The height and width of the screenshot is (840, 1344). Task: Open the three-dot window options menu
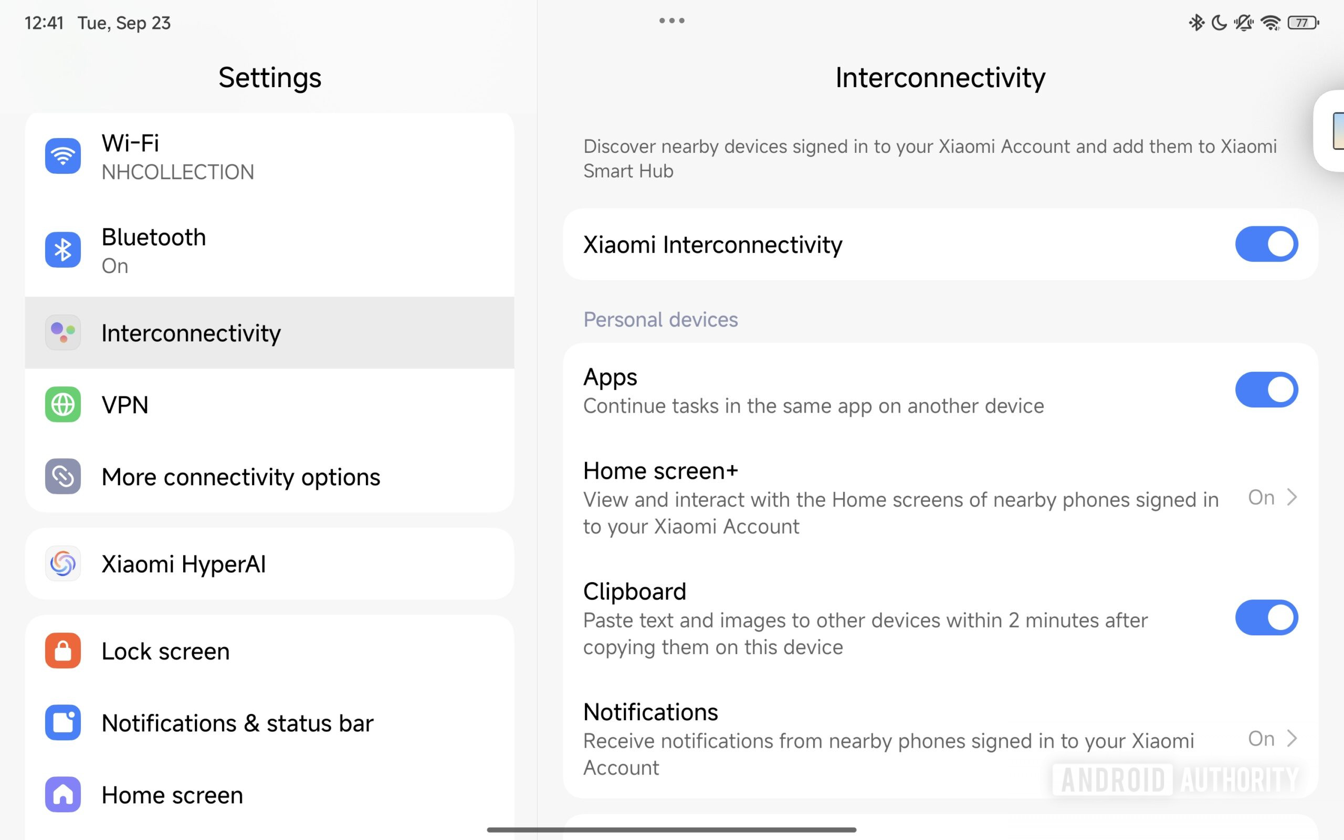pos(671,21)
